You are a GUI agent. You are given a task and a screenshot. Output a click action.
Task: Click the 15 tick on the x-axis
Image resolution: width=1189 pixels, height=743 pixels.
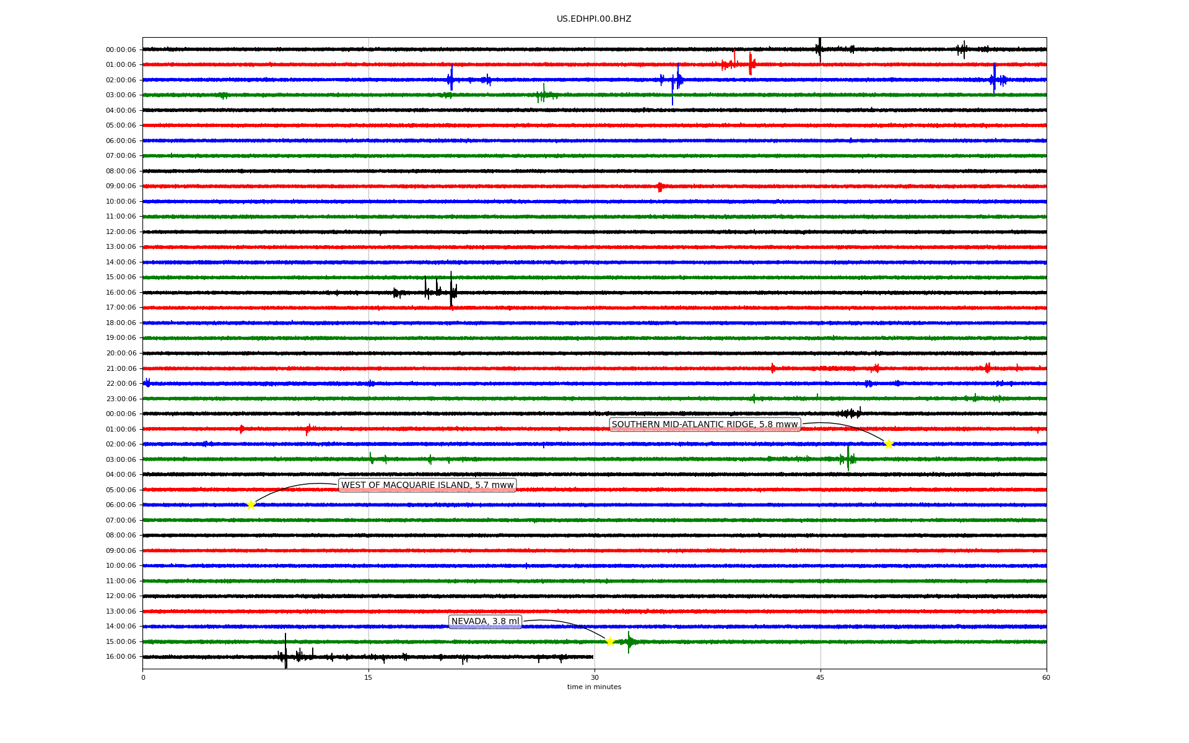(x=368, y=677)
